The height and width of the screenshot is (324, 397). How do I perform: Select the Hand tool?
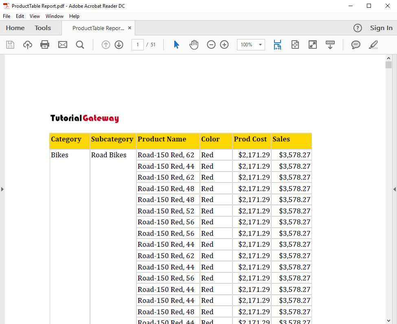point(194,45)
